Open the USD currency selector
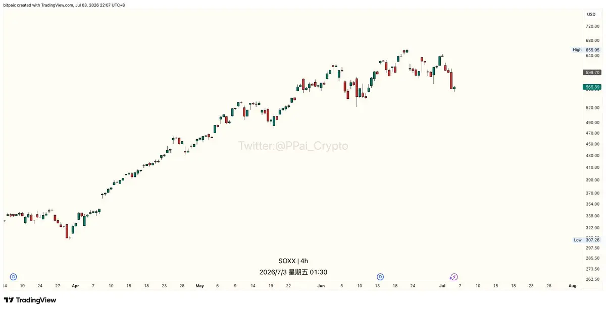Viewport: 606px width, 310px height. (591, 15)
